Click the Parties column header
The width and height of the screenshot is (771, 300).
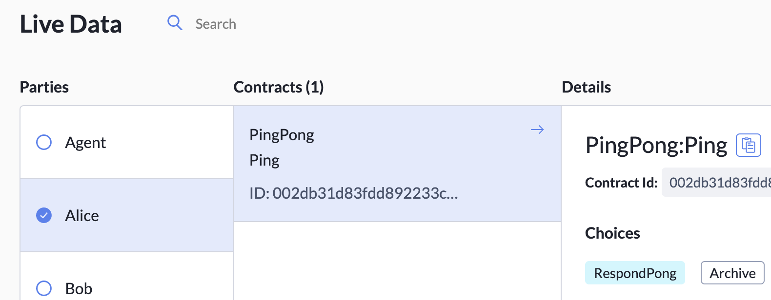click(x=44, y=87)
